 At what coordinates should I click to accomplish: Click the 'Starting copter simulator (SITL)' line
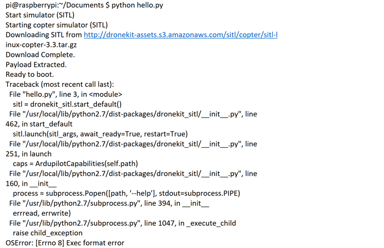[57, 25]
